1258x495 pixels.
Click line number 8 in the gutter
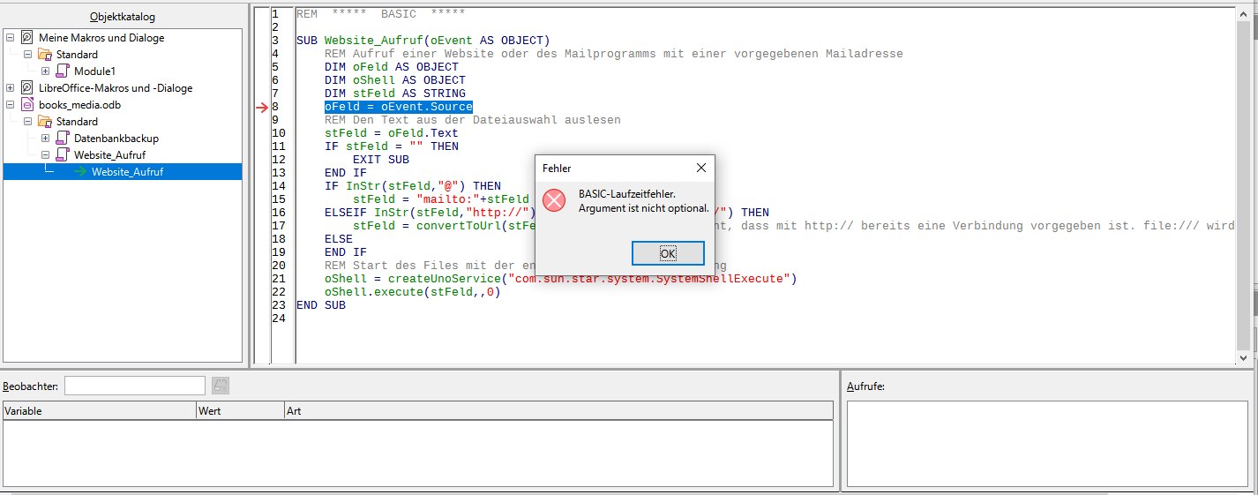pyautogui.click(x=275, y=107)
